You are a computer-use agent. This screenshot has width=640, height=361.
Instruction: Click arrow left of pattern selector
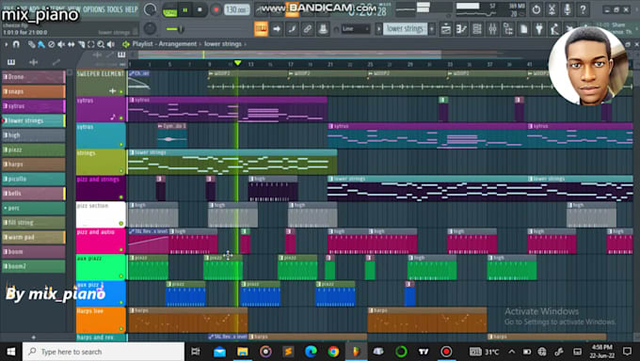pyautogui.click(x=378, y=29)
